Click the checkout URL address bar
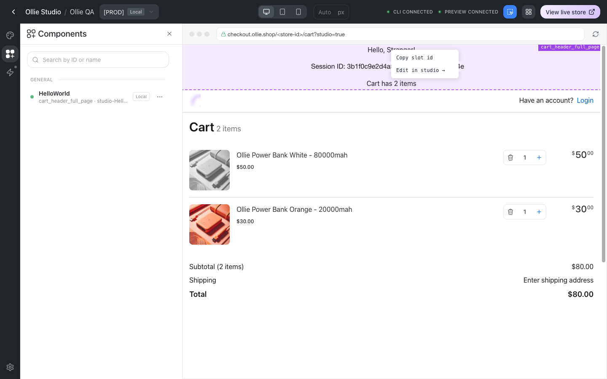This screenshot has height=379, width=607. click(400, 34)
